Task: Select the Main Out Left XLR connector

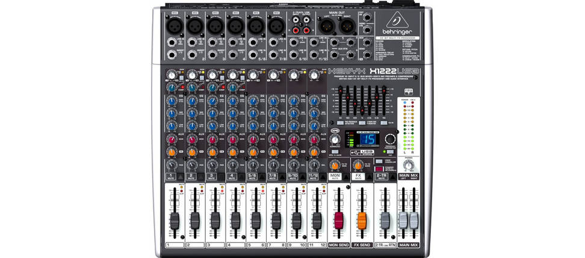Action: point(327,26)
